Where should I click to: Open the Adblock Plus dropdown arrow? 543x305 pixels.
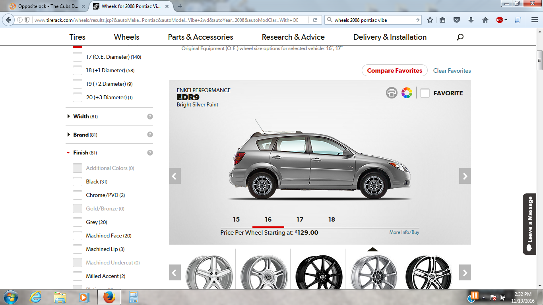[506, 20]
